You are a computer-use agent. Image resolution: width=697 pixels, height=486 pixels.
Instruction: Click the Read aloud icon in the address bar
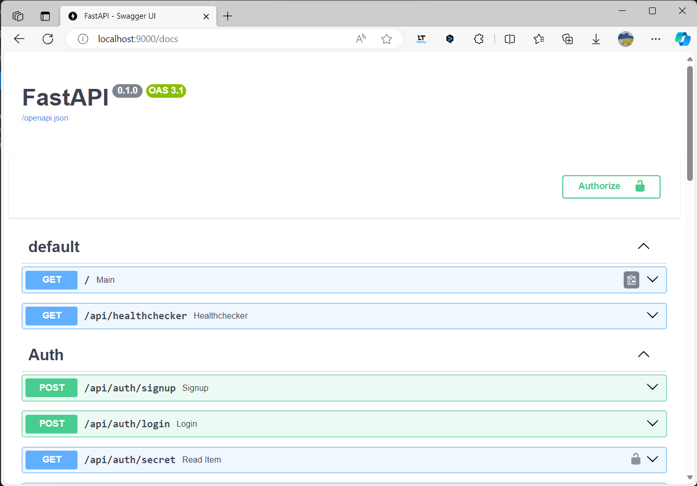(x=361, y=39)
